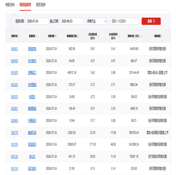This screenshot has width=176, height=175.
Task: Open the 润贝航科 stock name link
Action: [32, 169]
